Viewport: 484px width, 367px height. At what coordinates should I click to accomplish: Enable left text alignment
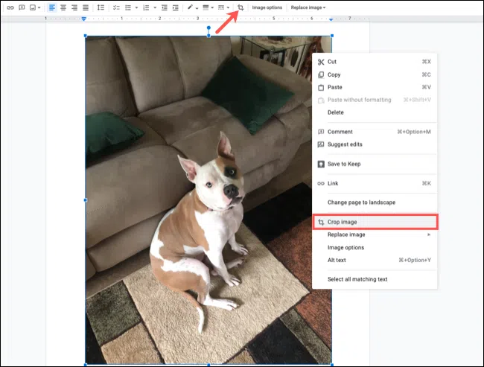pos(51,7)
